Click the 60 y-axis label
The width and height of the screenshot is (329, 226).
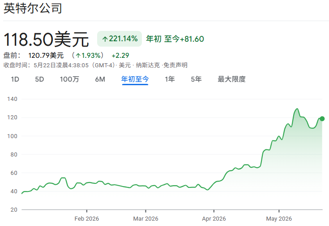pyautogui.click(x=13, y=173)
